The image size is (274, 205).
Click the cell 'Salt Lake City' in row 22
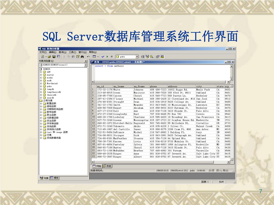[206, 153]
